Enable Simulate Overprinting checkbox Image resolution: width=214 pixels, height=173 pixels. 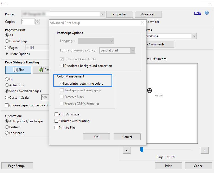(x=56, y=121)
